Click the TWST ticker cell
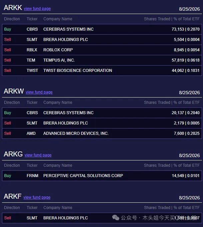203x227 pixels. tap(32, 71)
